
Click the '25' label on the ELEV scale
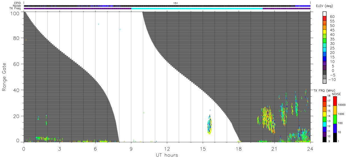tap(332, 48)
